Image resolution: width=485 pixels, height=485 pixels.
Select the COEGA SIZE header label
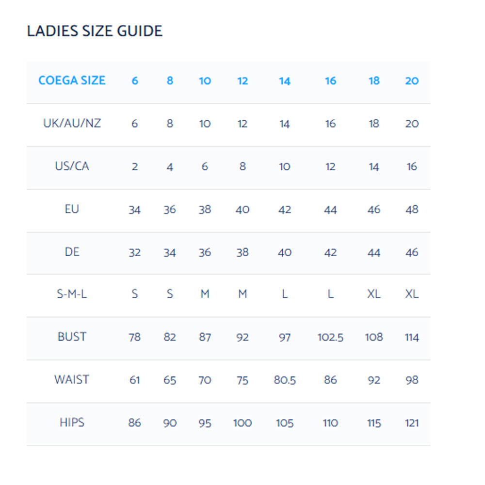pyautogui.click(x=72, y=81)
